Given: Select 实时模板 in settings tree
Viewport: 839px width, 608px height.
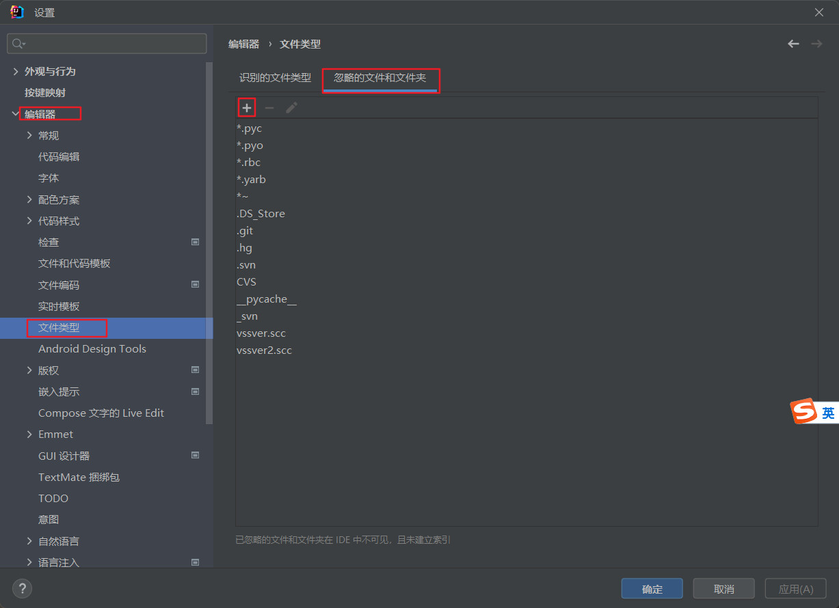Looking at the screenshot, I should tap(59, 306).
